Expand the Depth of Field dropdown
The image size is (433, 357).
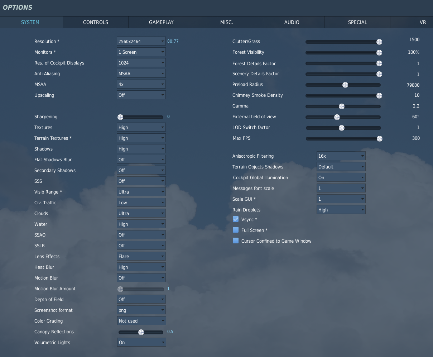[141, 299]
